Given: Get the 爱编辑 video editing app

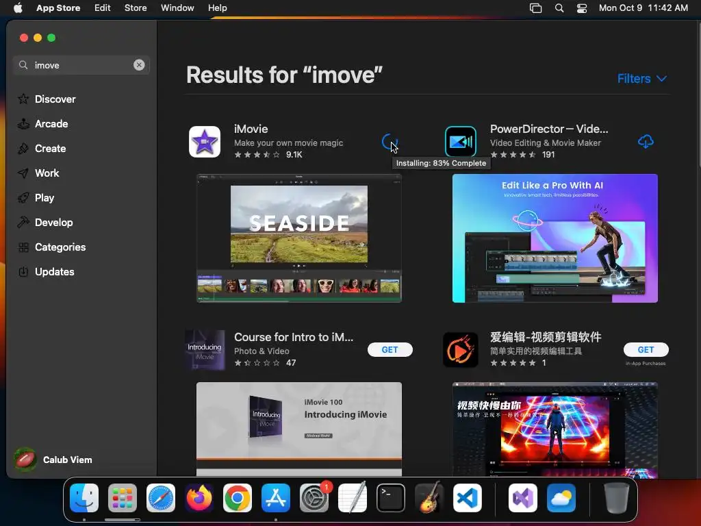Looking at the screenshot, I should pos(646,350).
